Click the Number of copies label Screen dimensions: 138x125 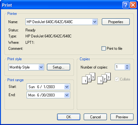click(94, 67)
